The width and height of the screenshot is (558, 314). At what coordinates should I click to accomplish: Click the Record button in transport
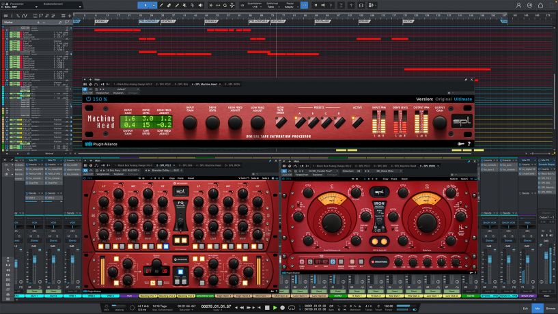[x=283, y=308]
